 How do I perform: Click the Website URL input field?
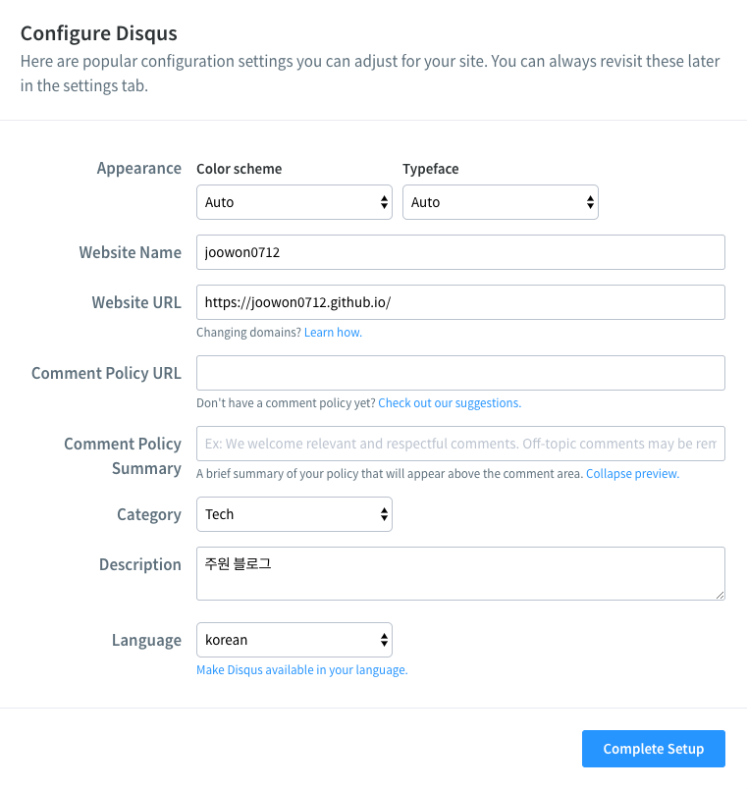point(460,302)
